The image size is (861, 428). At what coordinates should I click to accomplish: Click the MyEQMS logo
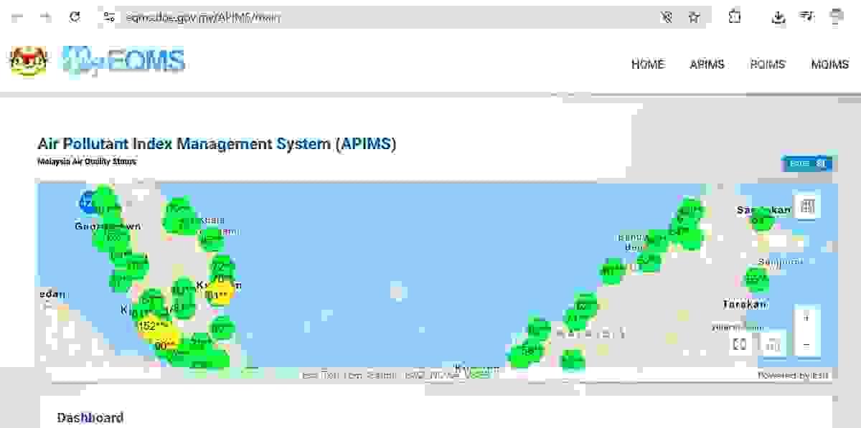click(x=123, y=62)
